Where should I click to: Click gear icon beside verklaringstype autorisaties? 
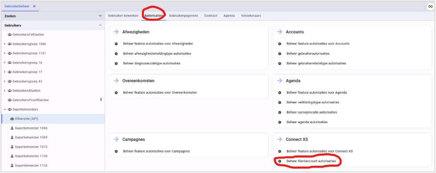[280, 102]
